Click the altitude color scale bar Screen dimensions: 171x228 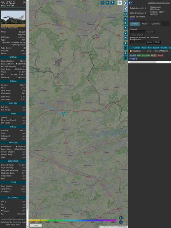(x=72, y=220)
